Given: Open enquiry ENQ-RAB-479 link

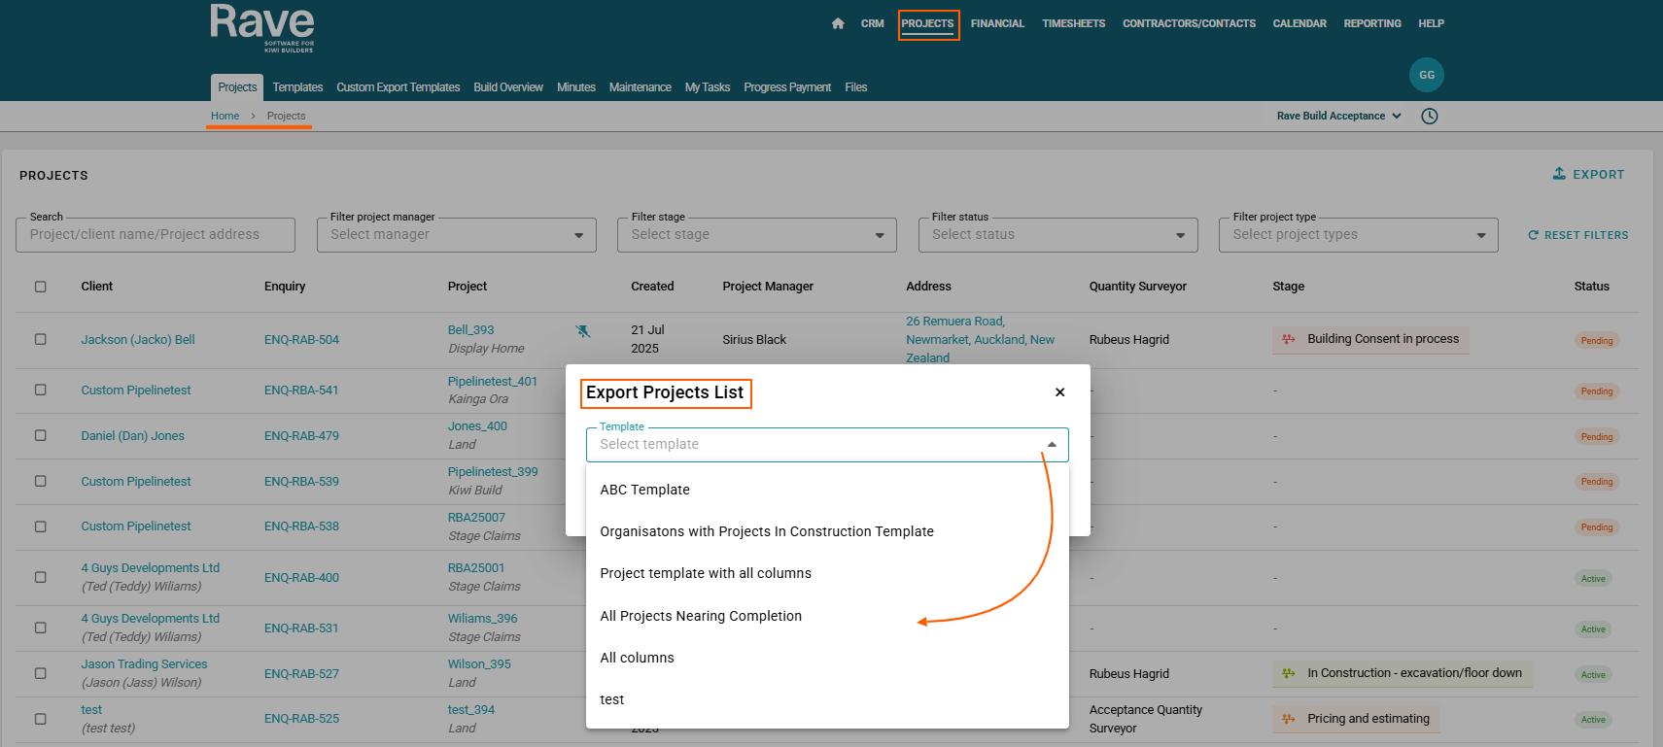Looking at the screenshot, I should pos(301,436).
